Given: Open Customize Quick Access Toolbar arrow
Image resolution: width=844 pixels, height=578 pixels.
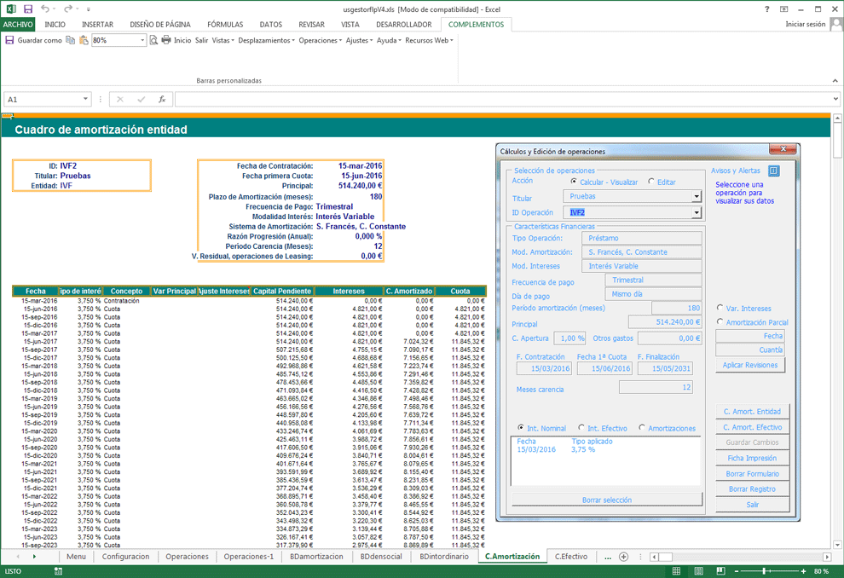Looking at the screenshot, I should pyautogui.click(x=89, y=9).
